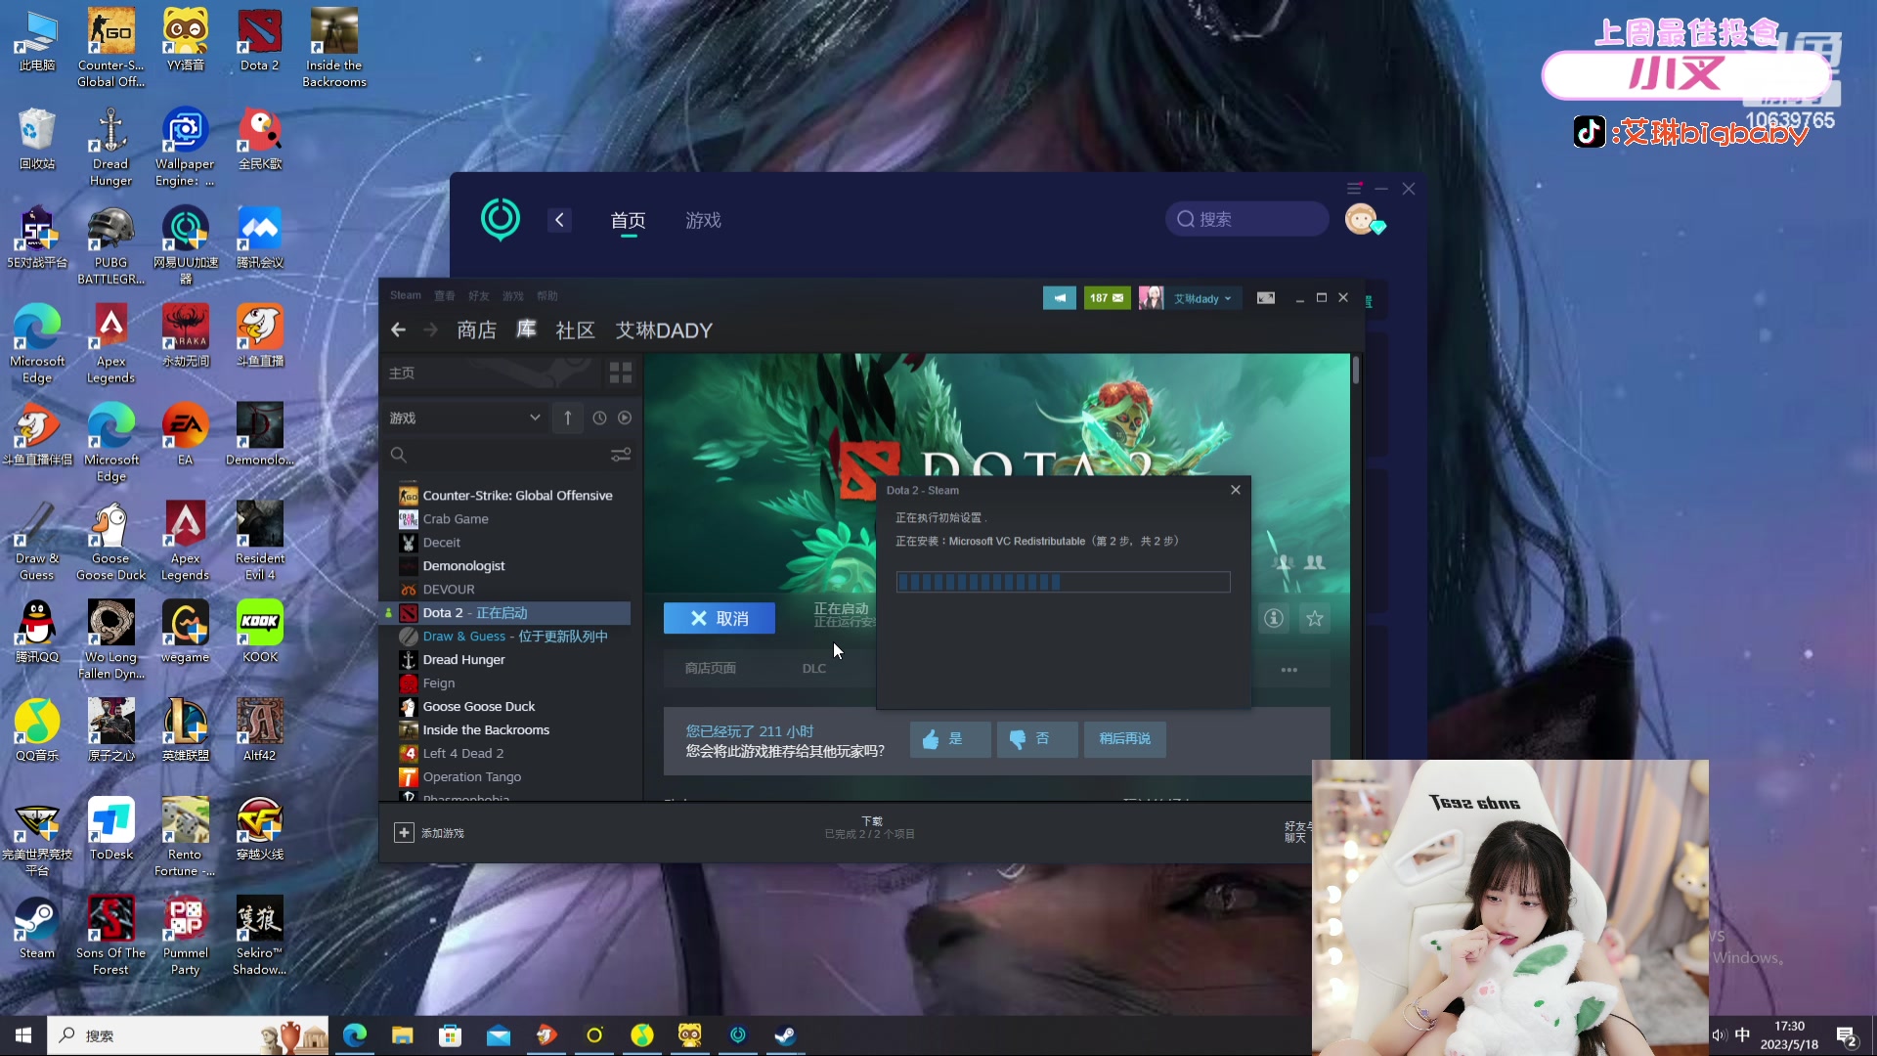Open the KOOK desktop icon
The image size is (1877, 1056).
[x=259, y=633]
